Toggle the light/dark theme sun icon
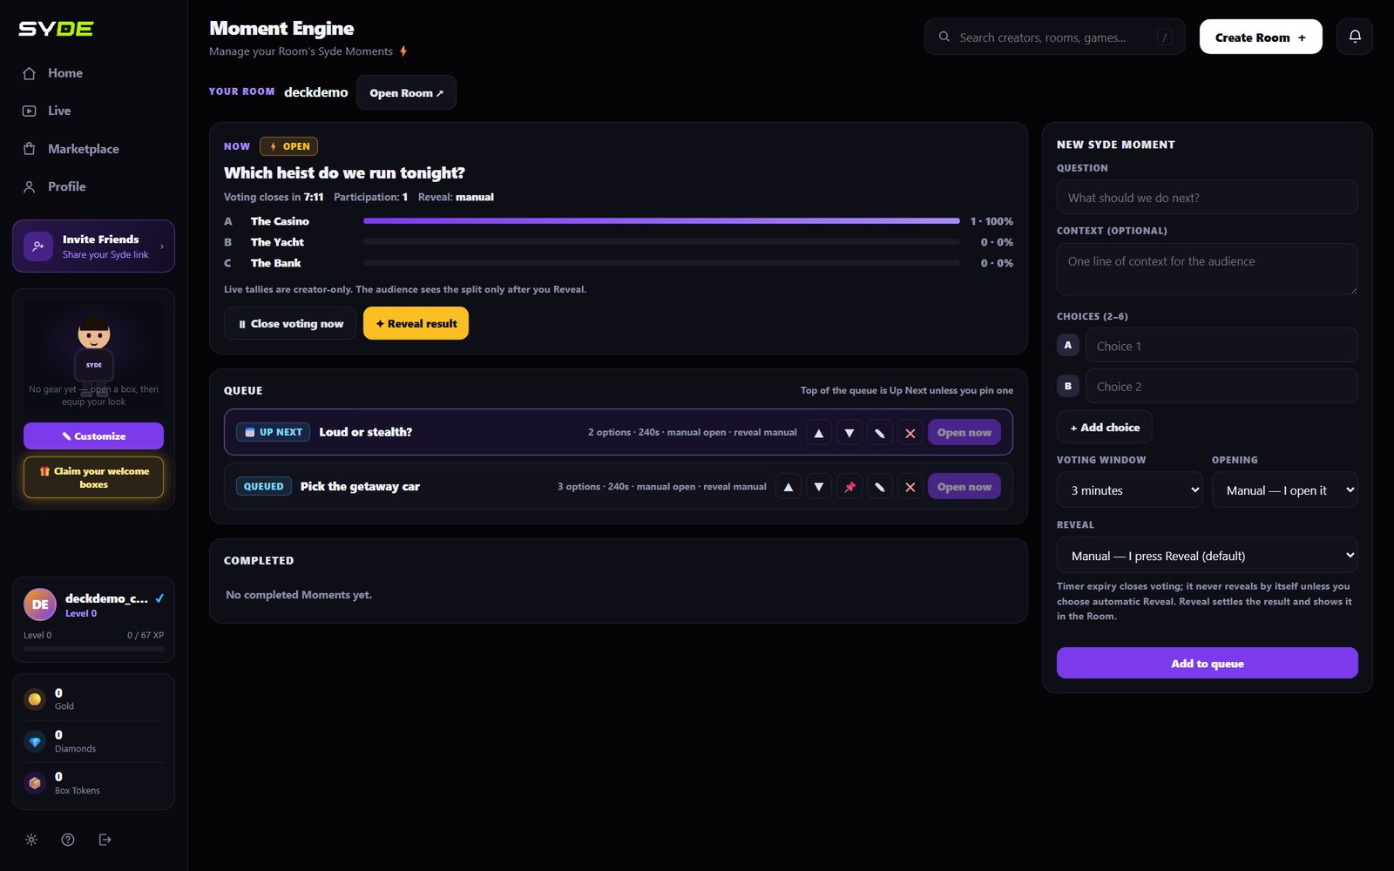Screen dimensions: 1394x871 coord(31,840)
